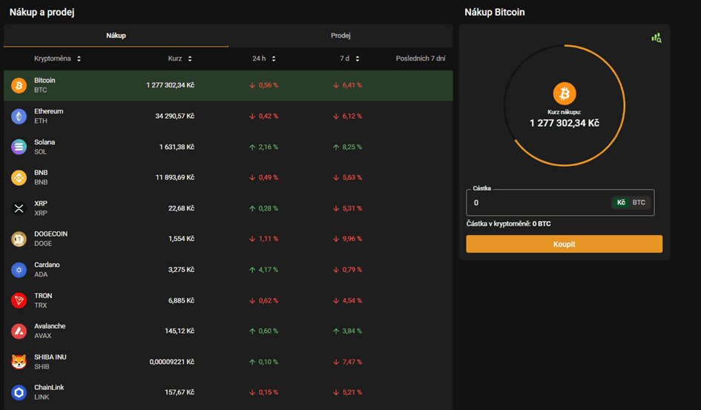Click the Dogecoin logo icon

tap(19, 239)
